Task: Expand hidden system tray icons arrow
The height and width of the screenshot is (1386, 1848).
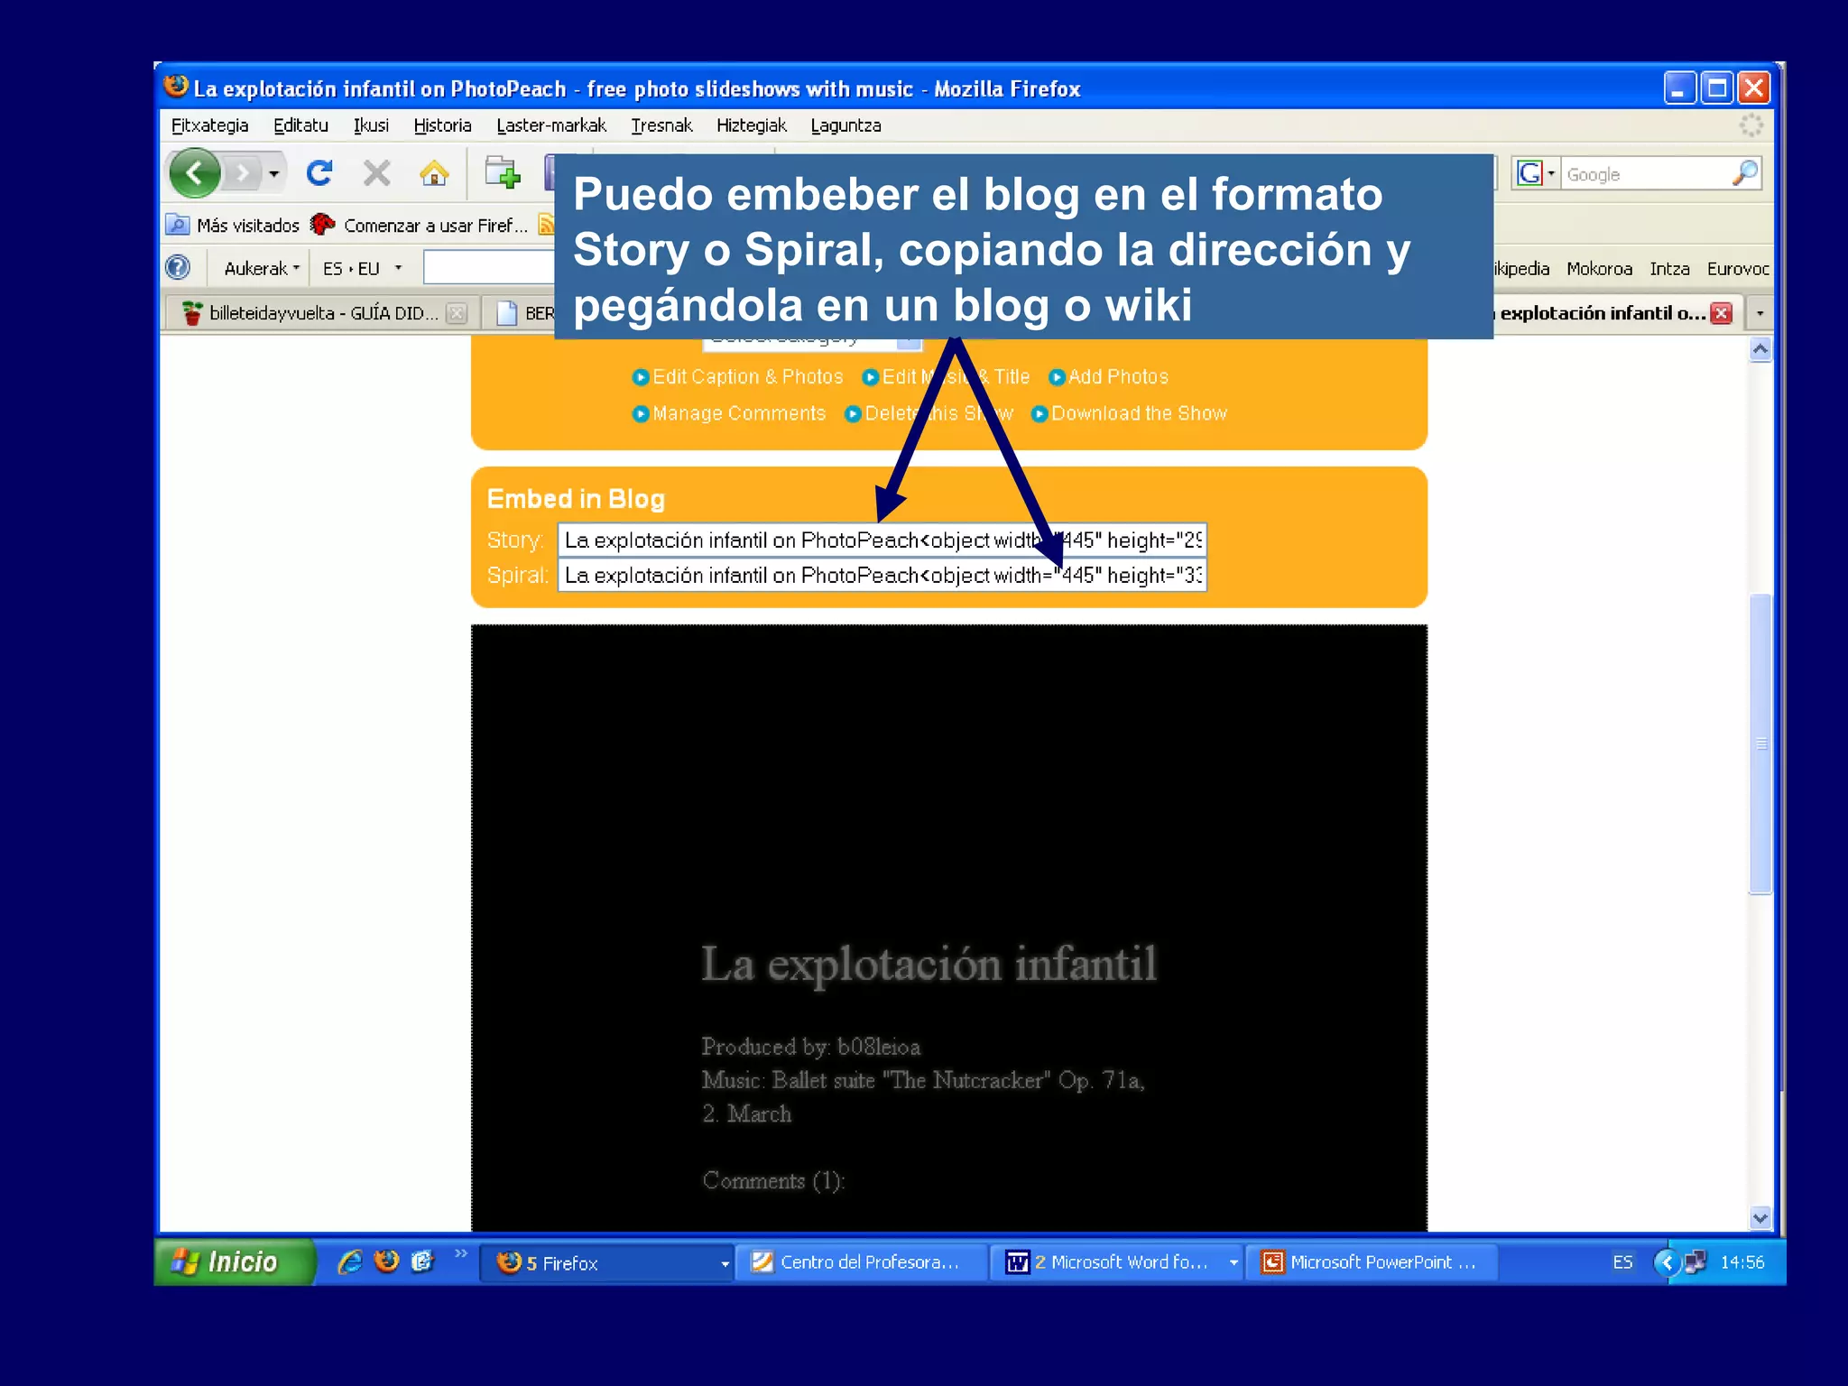Action: tap(1667, 1262)
